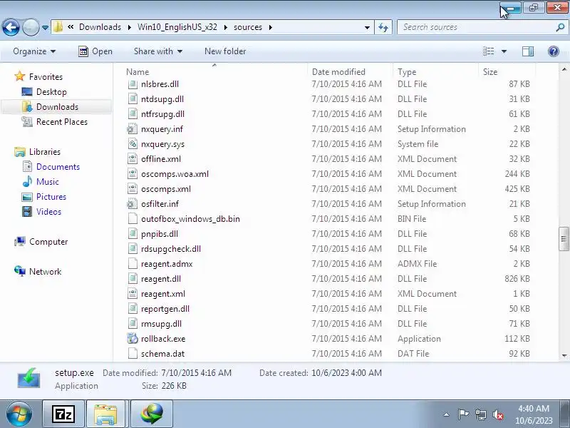Image resolution: width=570 pixels, height=428 pixels.
Task: Select the nxquery.sys file icon
Action: [x=133, y=144]
